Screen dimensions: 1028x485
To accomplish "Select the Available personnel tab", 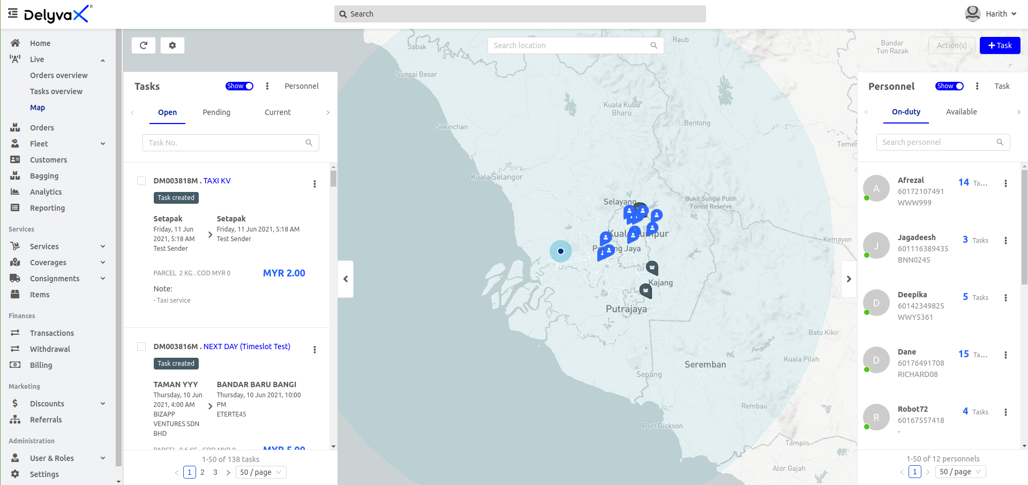I will click(961, 112).
